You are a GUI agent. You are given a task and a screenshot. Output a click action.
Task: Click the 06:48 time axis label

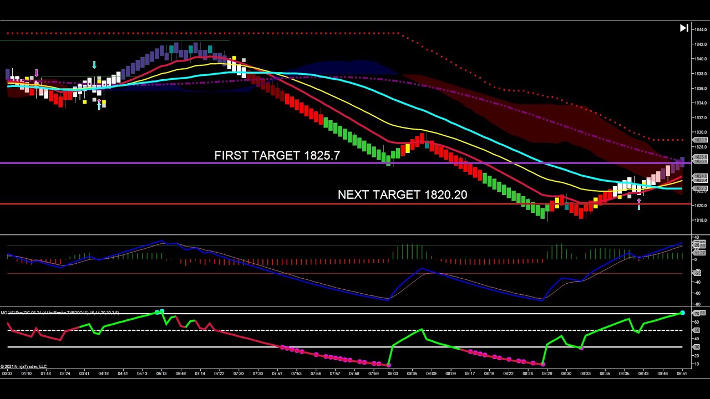181,374
